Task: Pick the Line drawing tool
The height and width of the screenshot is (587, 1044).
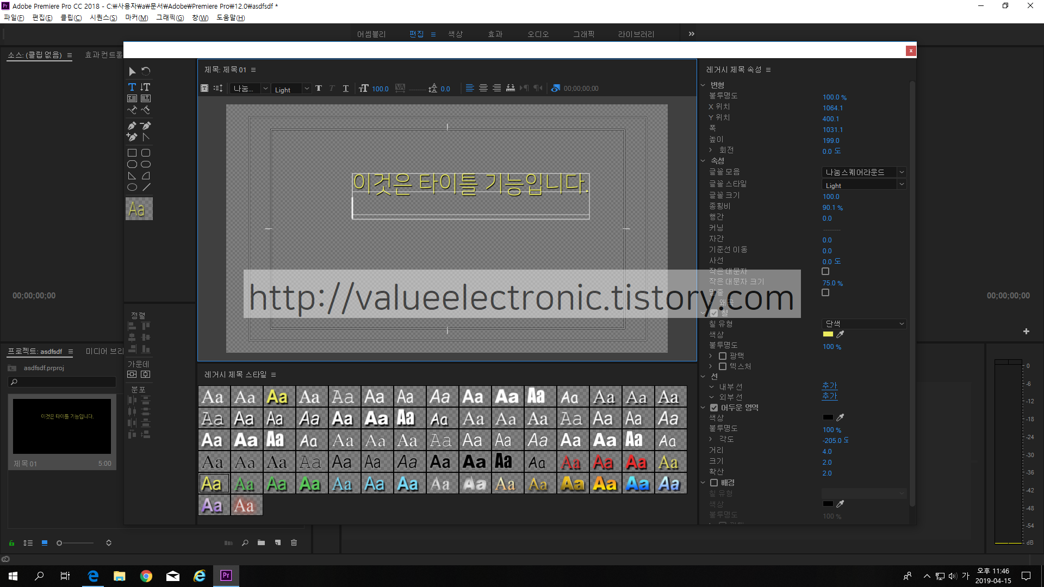Action: tap(146, 187)
